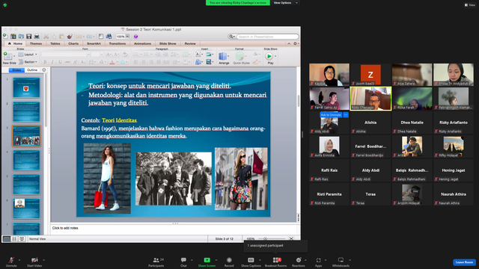Select slide 1 thumbnail
Screen dimensions: 479x269
click(26, 87)
